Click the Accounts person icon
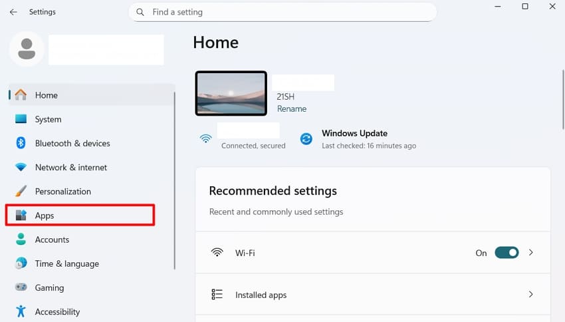 [21, 239]
